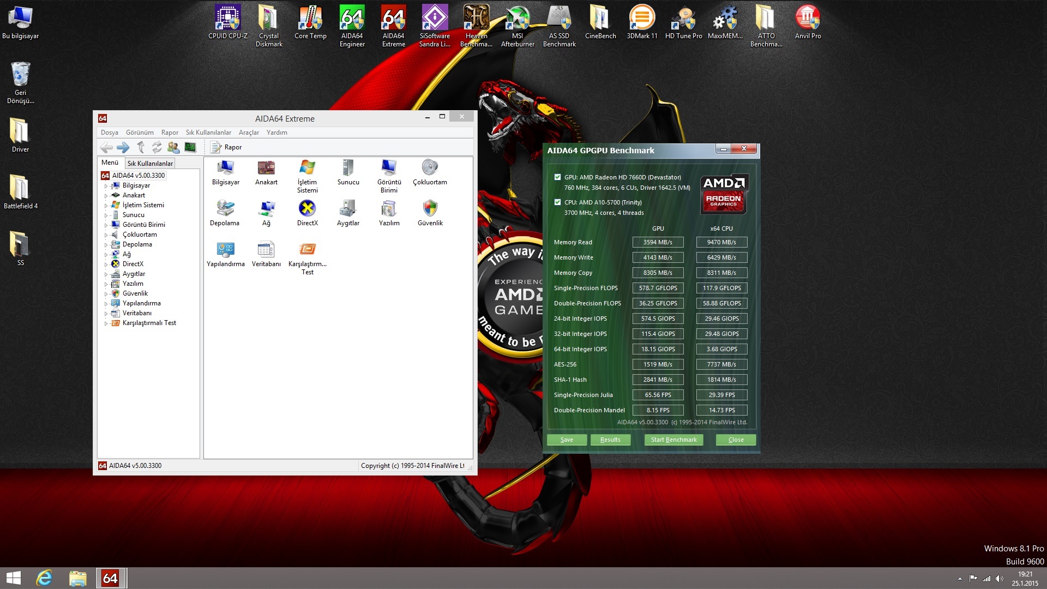Viewport: 1047px width, 589px height.
Task: Expand the İşletim Sistemi tree node
Action: click(106, 206)
